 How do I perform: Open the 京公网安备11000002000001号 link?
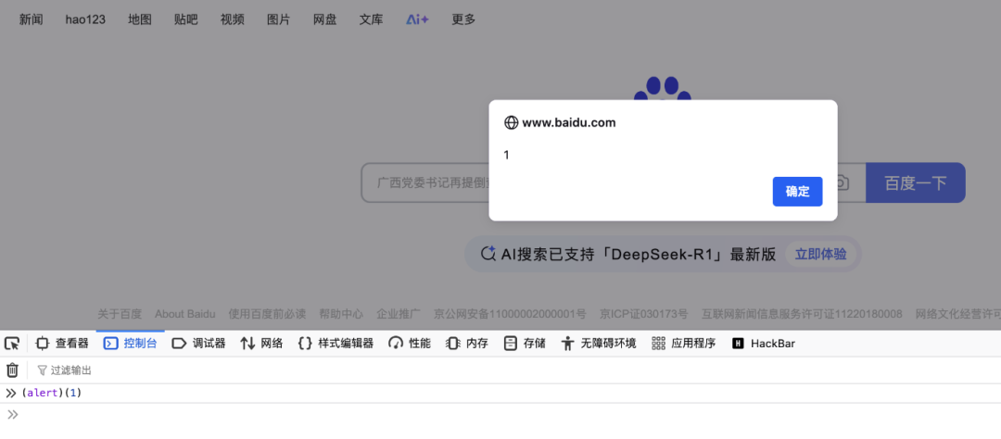pos(510,314)
